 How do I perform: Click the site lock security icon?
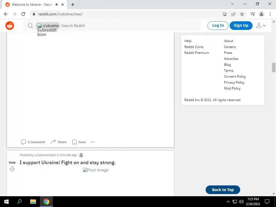click(34, 14)
